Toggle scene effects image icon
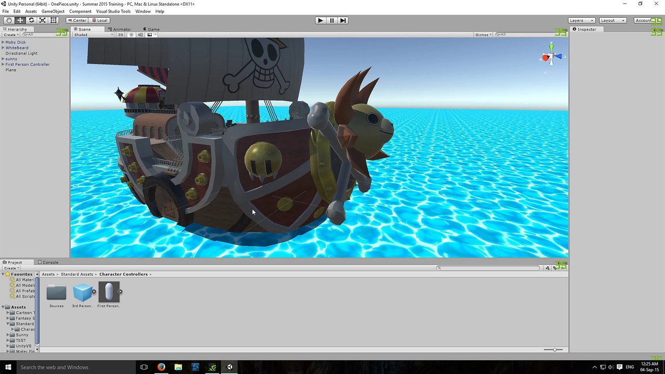 click(x=150, y=35)
